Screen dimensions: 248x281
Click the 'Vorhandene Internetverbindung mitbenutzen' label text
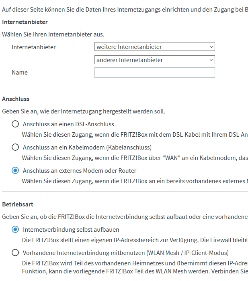126,253
